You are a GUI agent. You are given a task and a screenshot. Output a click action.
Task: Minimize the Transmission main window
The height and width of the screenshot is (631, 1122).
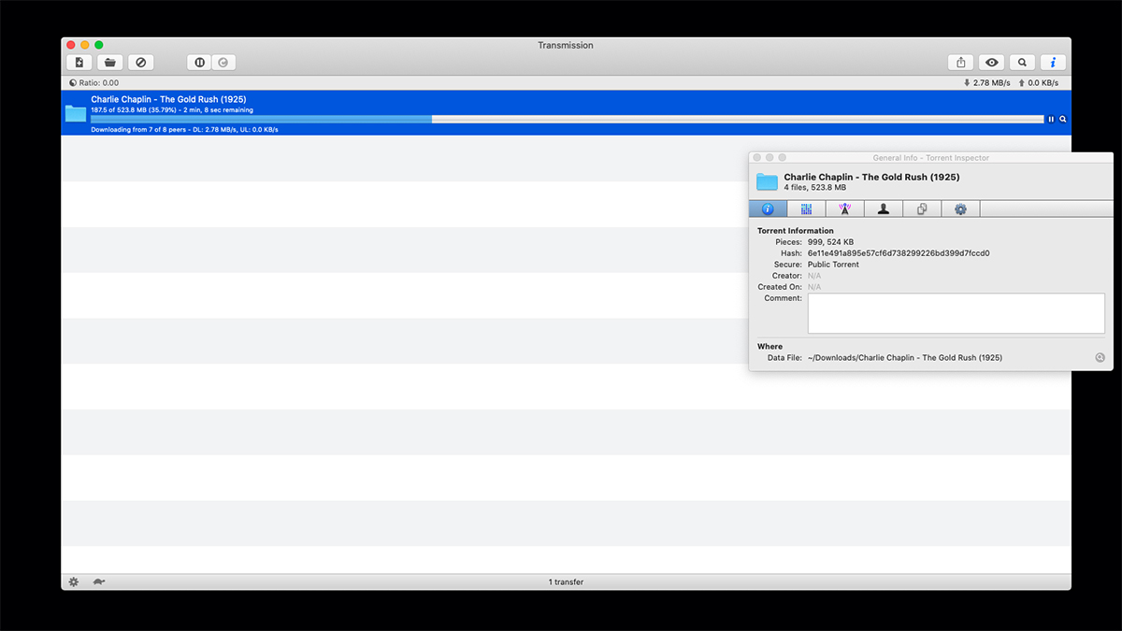(84, 45)
